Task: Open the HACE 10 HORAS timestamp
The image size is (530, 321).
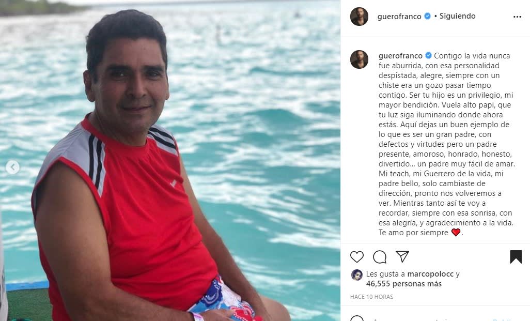Action: point(371,297)
